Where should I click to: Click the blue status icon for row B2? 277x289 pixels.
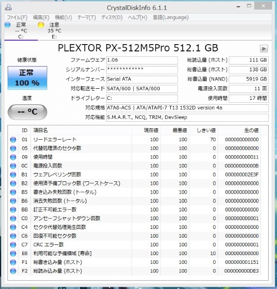(x=13, y=183)
